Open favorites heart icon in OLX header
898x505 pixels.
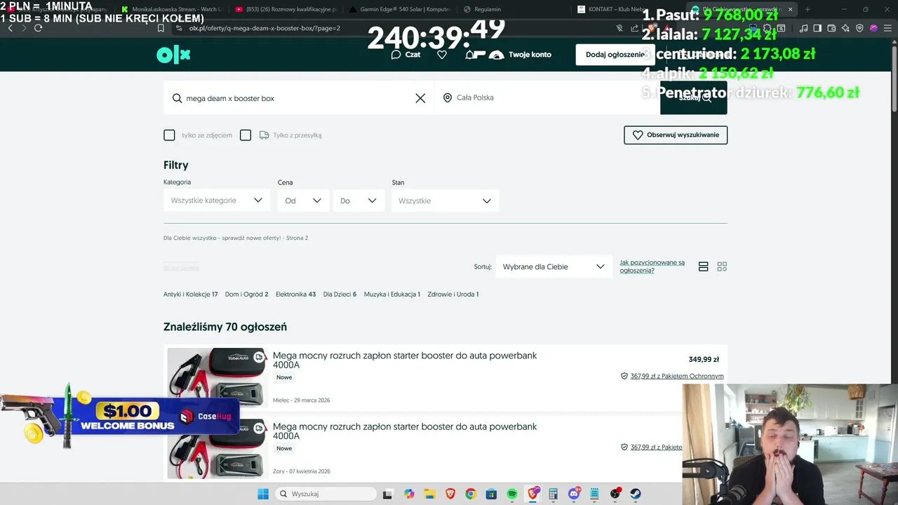click(x=442, y=55)
